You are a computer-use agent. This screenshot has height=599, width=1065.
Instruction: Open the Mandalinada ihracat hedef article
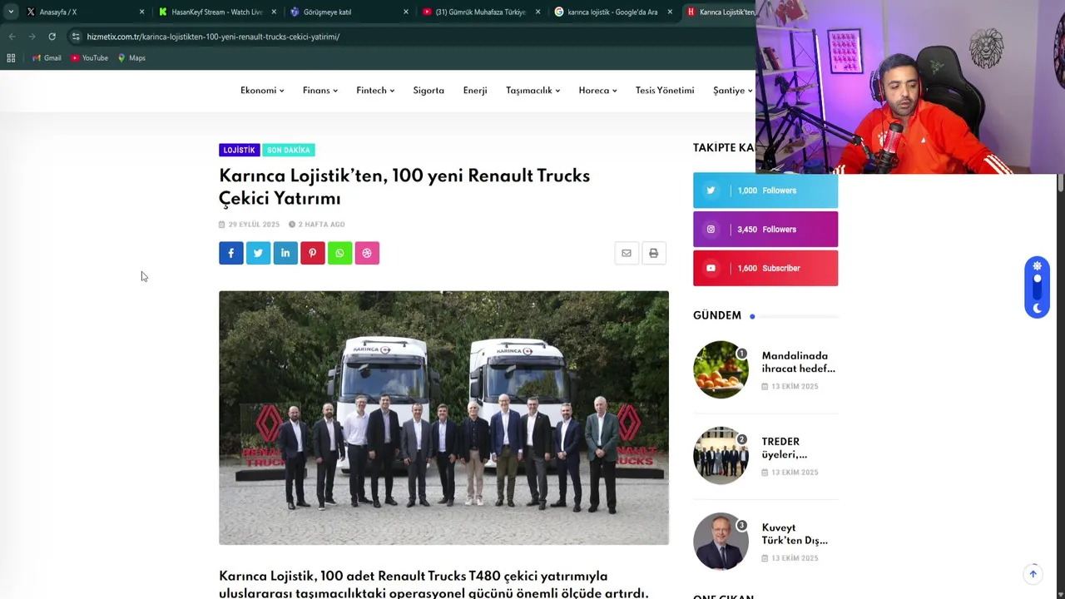[x=798, y=362]
